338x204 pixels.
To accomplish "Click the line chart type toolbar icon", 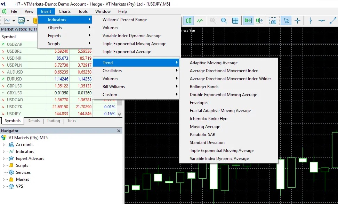I will click(7, 20).
